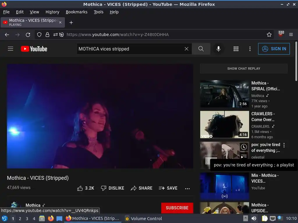This screenshot has width=298, height=223.
Task: Go forward in Firefox
Action: coord(17,35)
